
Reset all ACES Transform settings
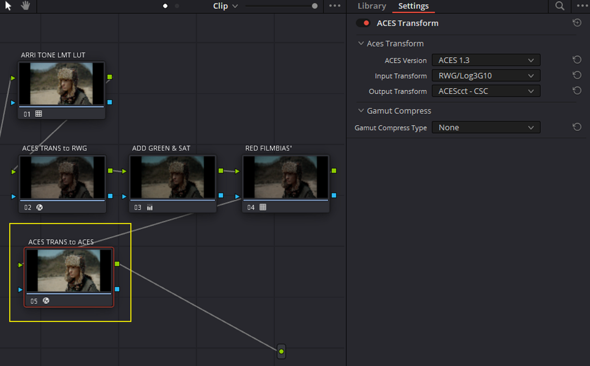click(577, 23)
